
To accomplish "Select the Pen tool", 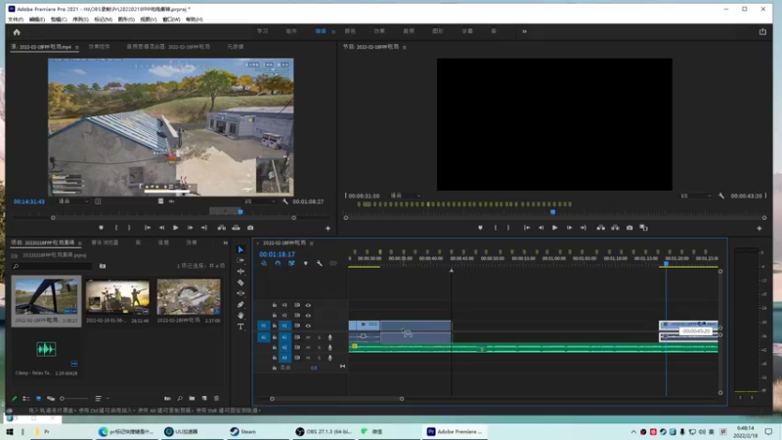I will pyautogui.click(x=240, y=304).
